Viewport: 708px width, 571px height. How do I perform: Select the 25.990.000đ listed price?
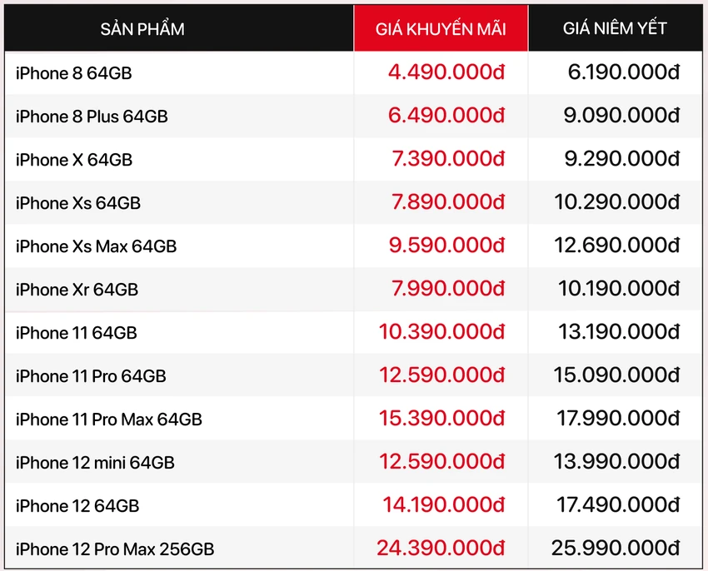pos(616,548)
